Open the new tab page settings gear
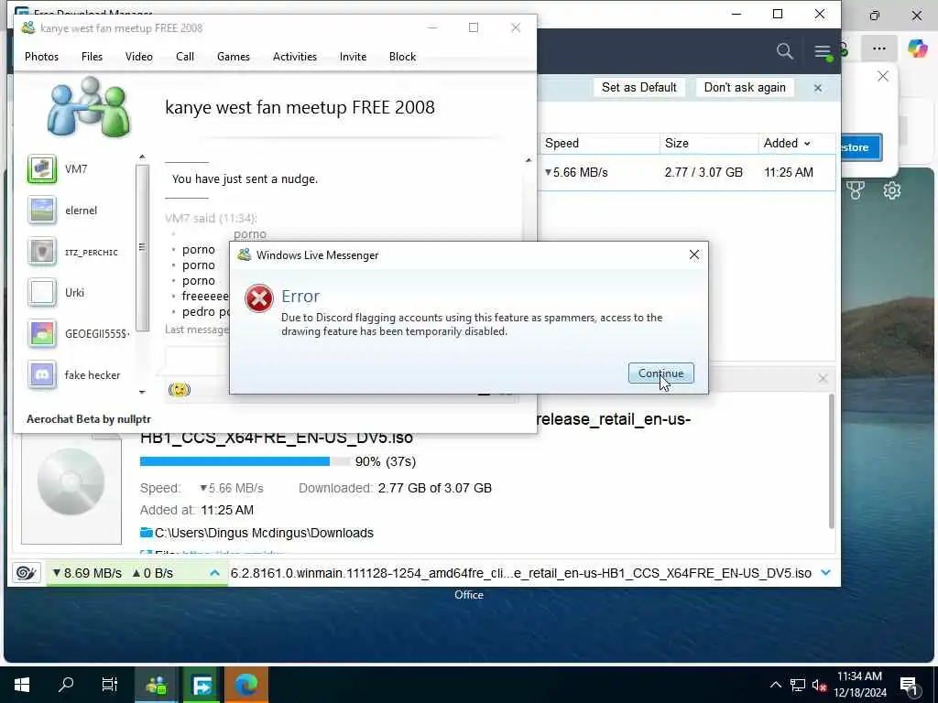938x703 pixels. (892, 190)
